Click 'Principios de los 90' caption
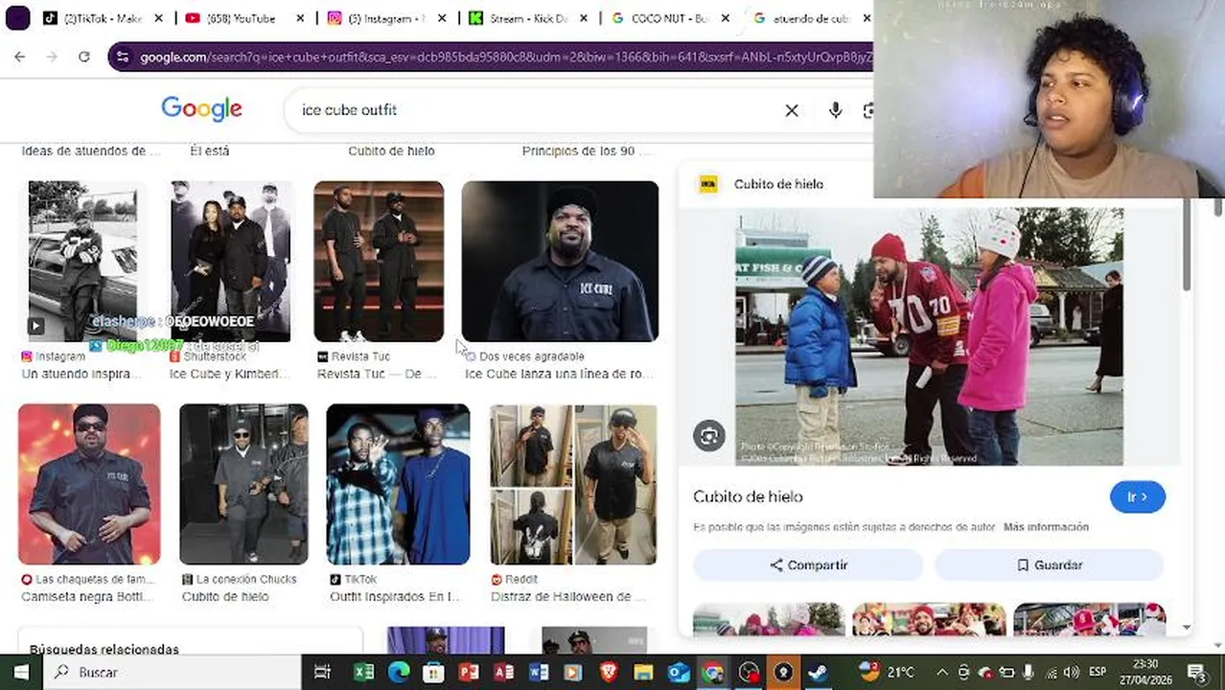This screenshot has width=1225, height=690. pyautogui.click(x=586, y=151)
